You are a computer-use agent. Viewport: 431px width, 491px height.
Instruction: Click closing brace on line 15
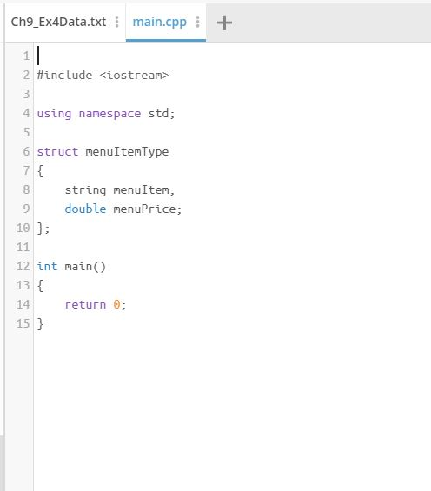coord(40,323)
